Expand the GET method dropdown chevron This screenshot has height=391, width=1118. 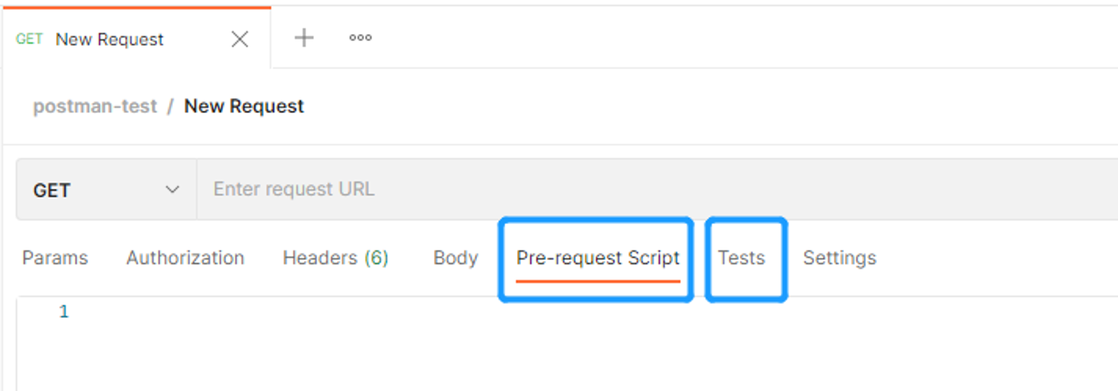click(x=172, y=190)
